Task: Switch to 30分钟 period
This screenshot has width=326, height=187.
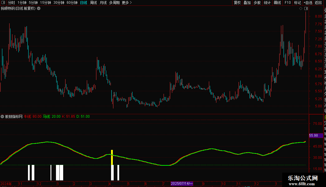Action: point(59,3)
